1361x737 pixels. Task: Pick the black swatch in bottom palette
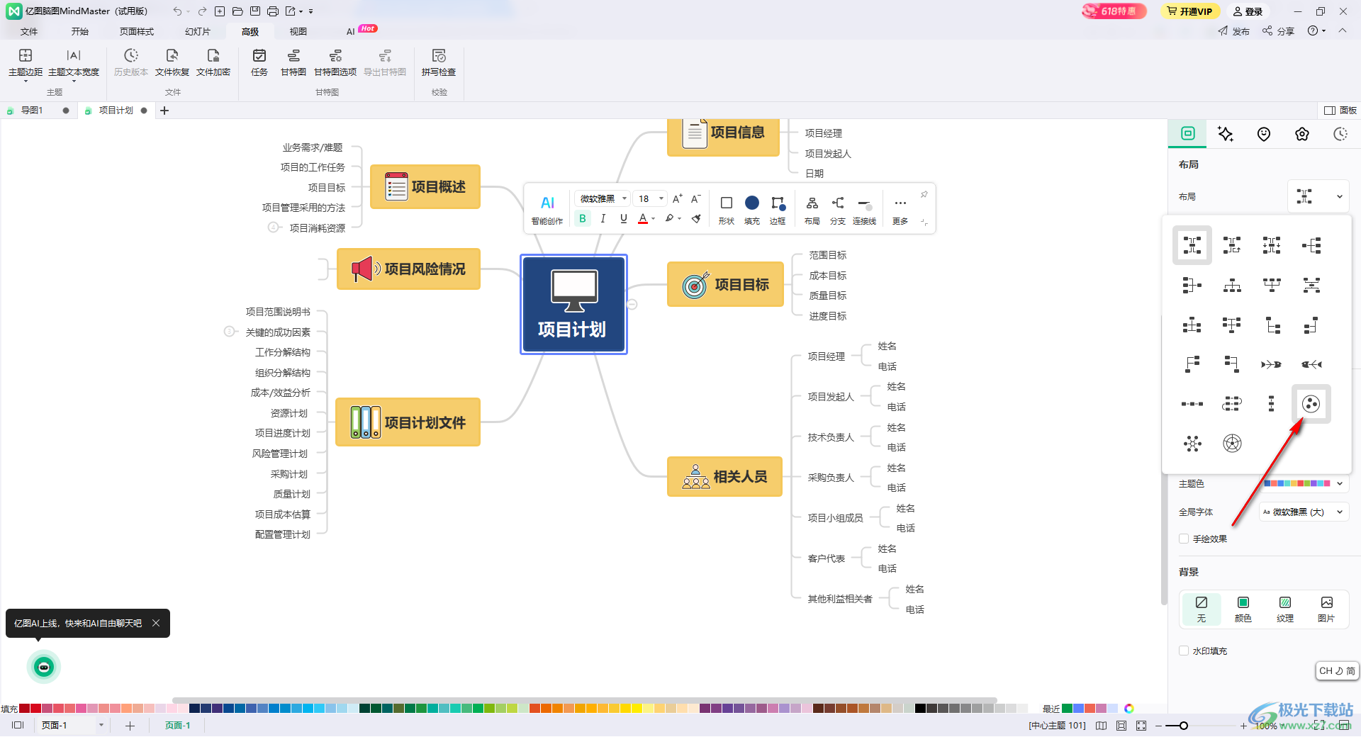920,708
